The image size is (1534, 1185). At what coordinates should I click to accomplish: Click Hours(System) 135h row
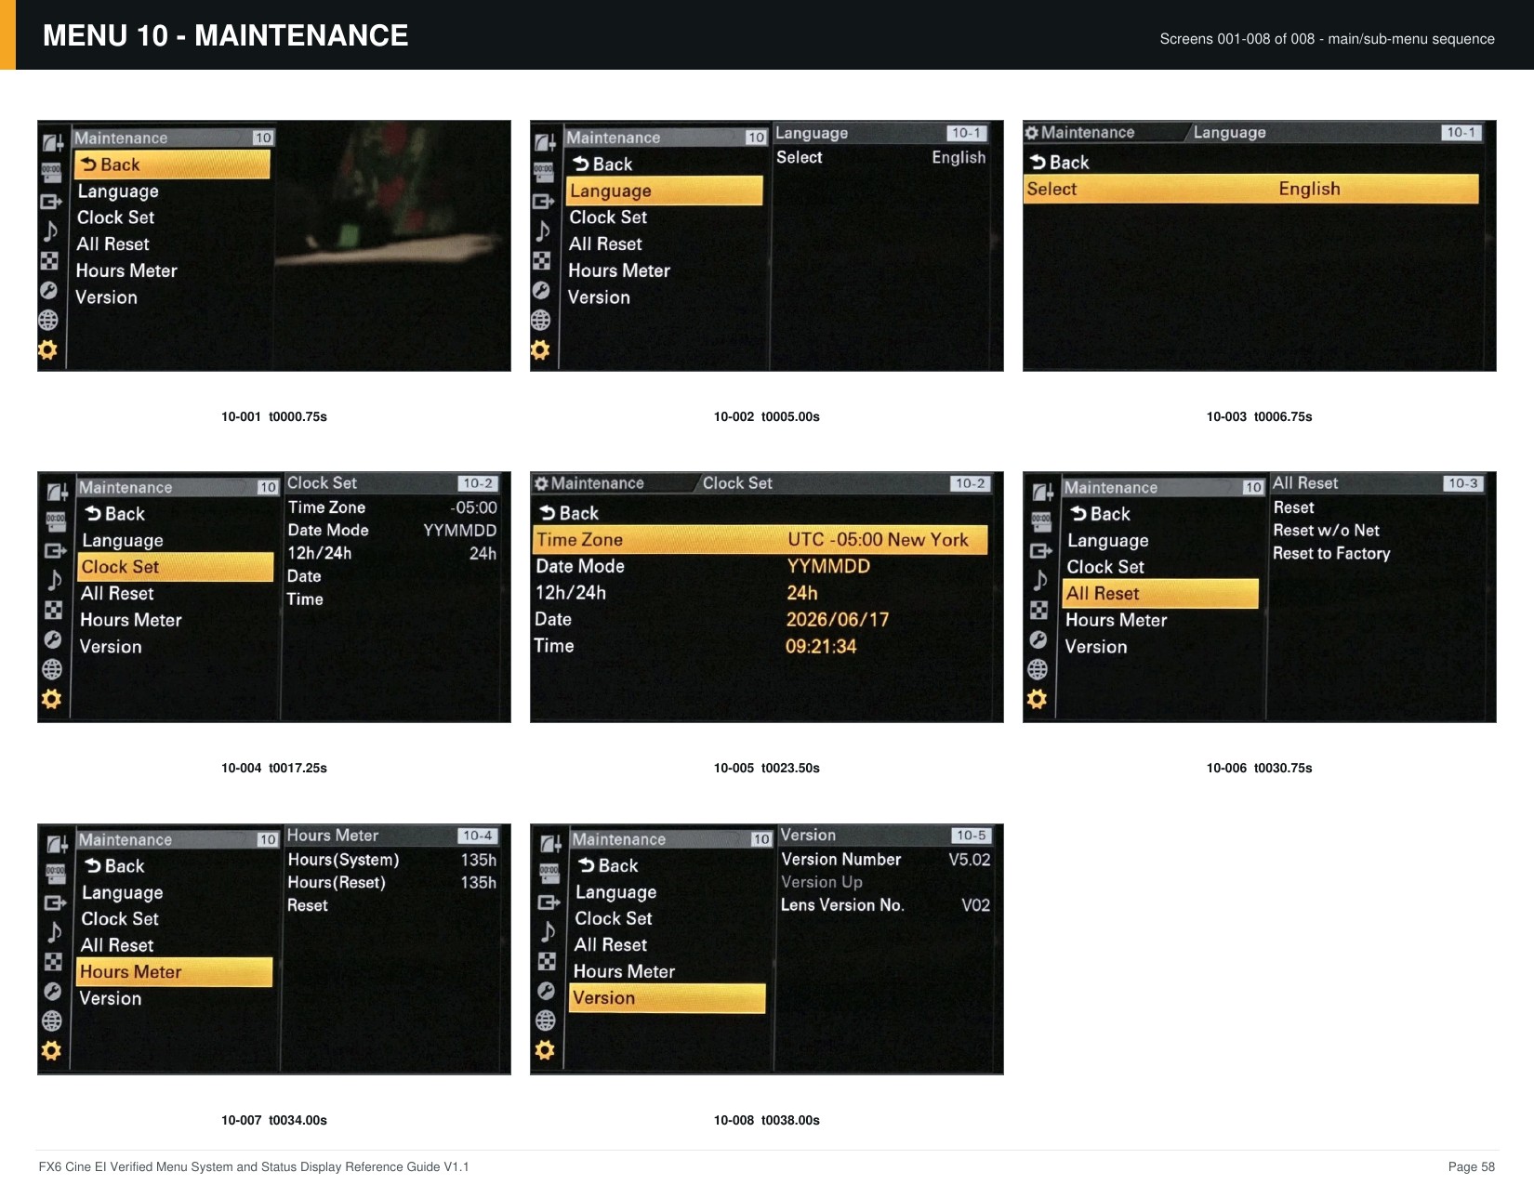392,861
